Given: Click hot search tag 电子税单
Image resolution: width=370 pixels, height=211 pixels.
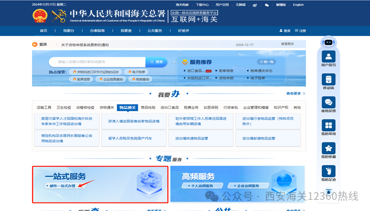Looking at the screenshot, I should (x=136, y=72).
